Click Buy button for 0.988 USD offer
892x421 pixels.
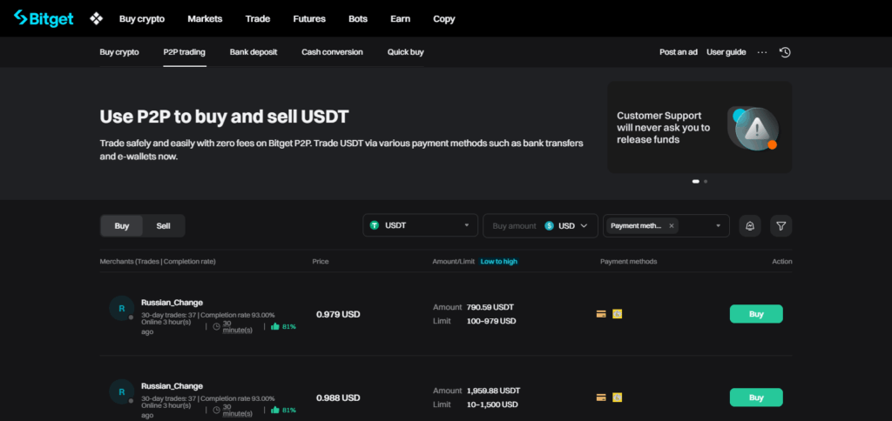tap(756, 398)
